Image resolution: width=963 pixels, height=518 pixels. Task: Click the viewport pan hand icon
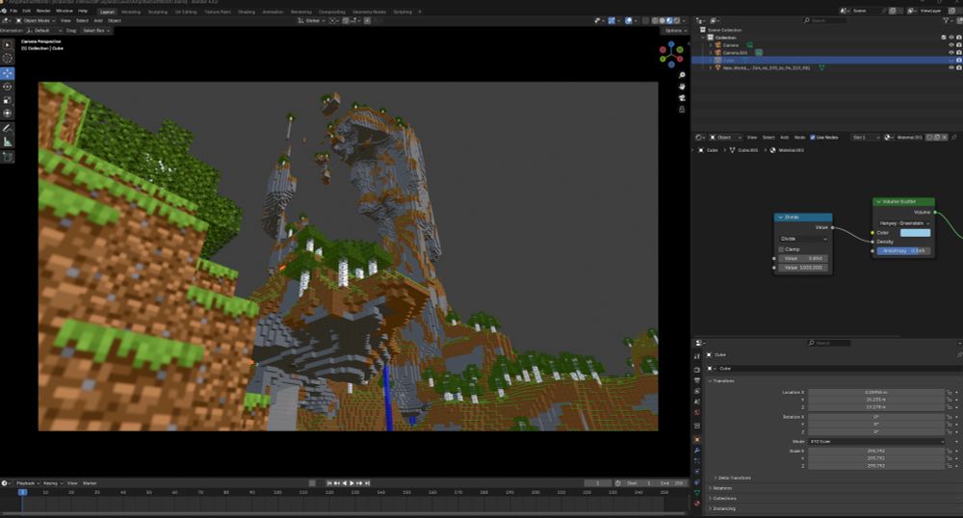682,87
